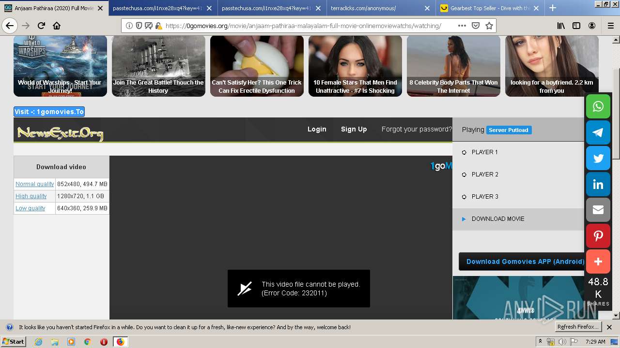Viewport: 620px width, 348px height.
Task: Switch to the terraclicks.com/anonymous tab
Action: [x=380, y=8]
